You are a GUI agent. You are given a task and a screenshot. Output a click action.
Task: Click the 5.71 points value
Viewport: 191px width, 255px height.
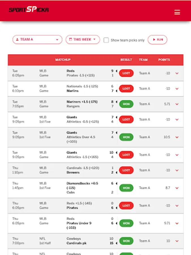(167, 104)
